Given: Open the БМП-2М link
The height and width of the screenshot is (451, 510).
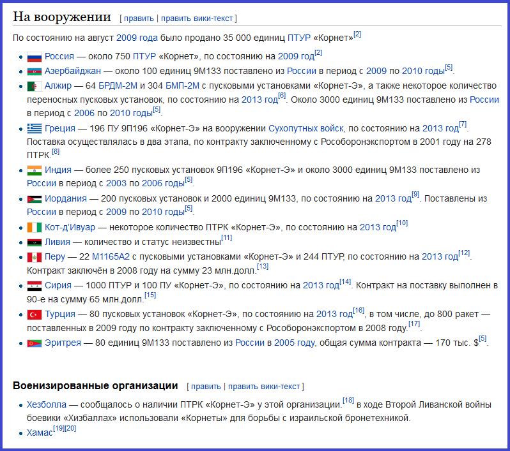Looking at the screenshot, I should (x=182, y=85).
